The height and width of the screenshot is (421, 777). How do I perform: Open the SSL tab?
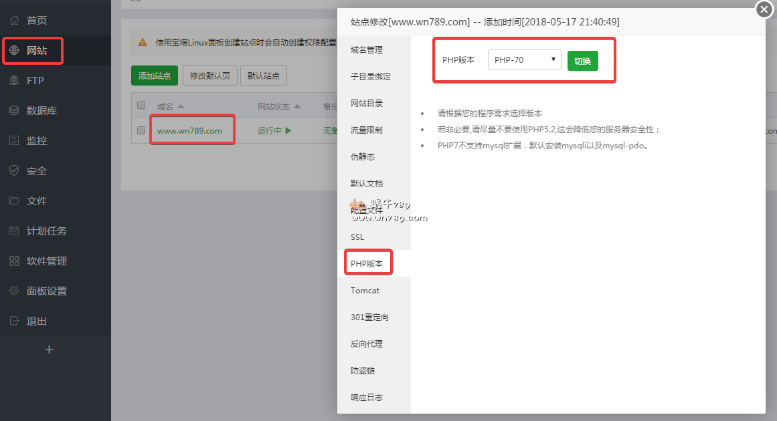(x=357, y=237)
